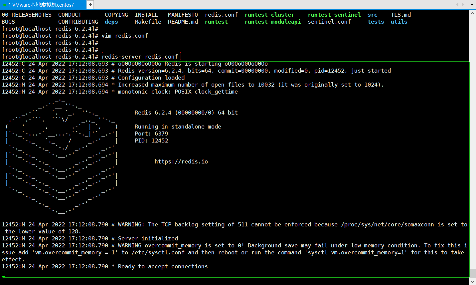Viewport: 476px width, 285px height.
Task: Show previous tabs with the left arrow
Action: (x=457, y=5)
